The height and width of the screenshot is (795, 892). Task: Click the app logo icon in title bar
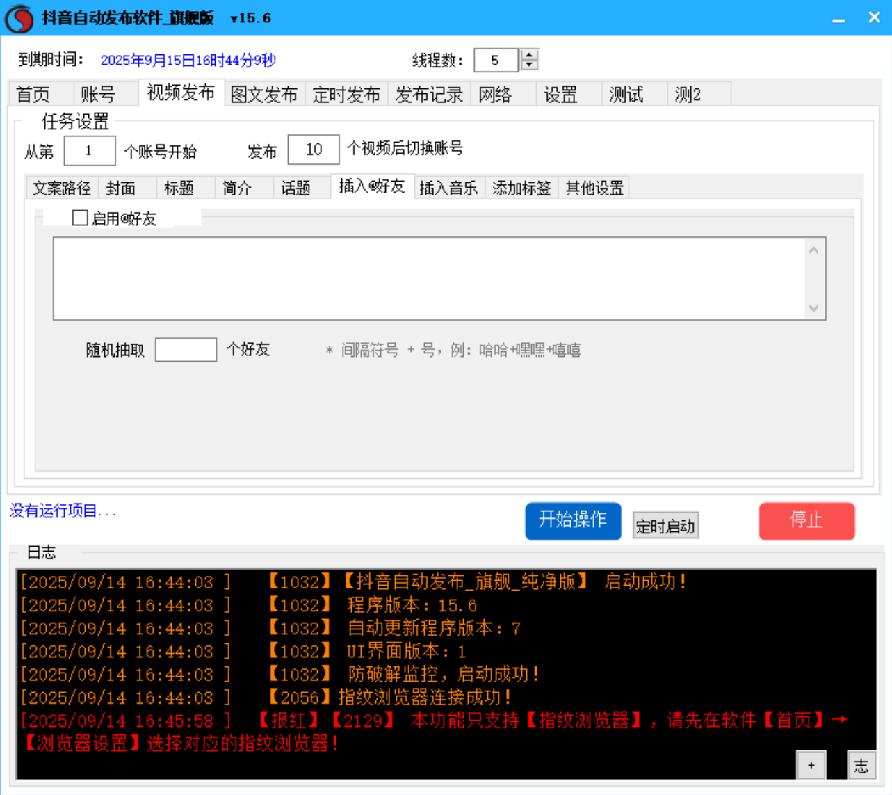18,17
